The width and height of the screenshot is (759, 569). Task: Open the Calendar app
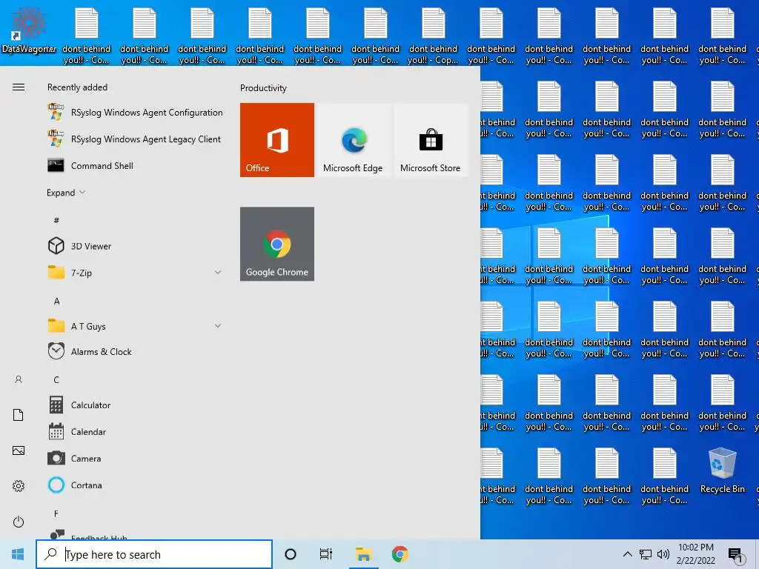pyautogui.click(x=136, y=432)
